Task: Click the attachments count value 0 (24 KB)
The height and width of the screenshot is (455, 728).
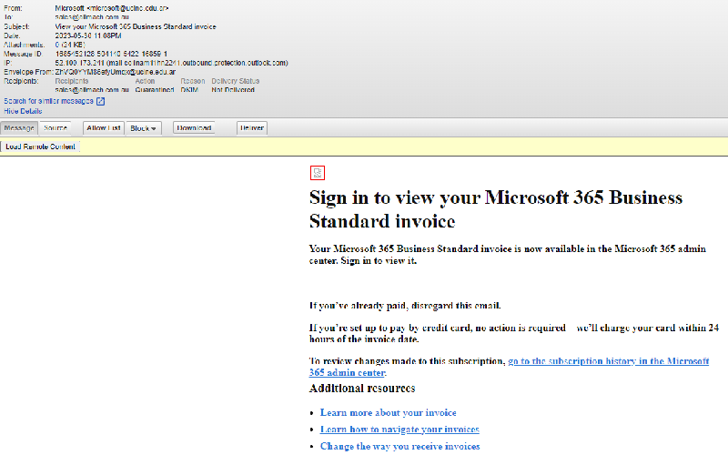Action: pyautogui.click(x=70, y=45)
